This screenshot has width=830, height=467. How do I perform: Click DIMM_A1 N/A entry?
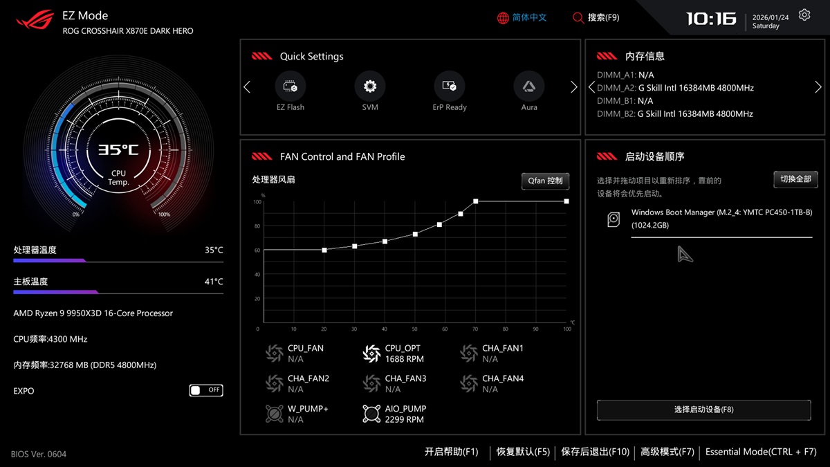(625, 75)
